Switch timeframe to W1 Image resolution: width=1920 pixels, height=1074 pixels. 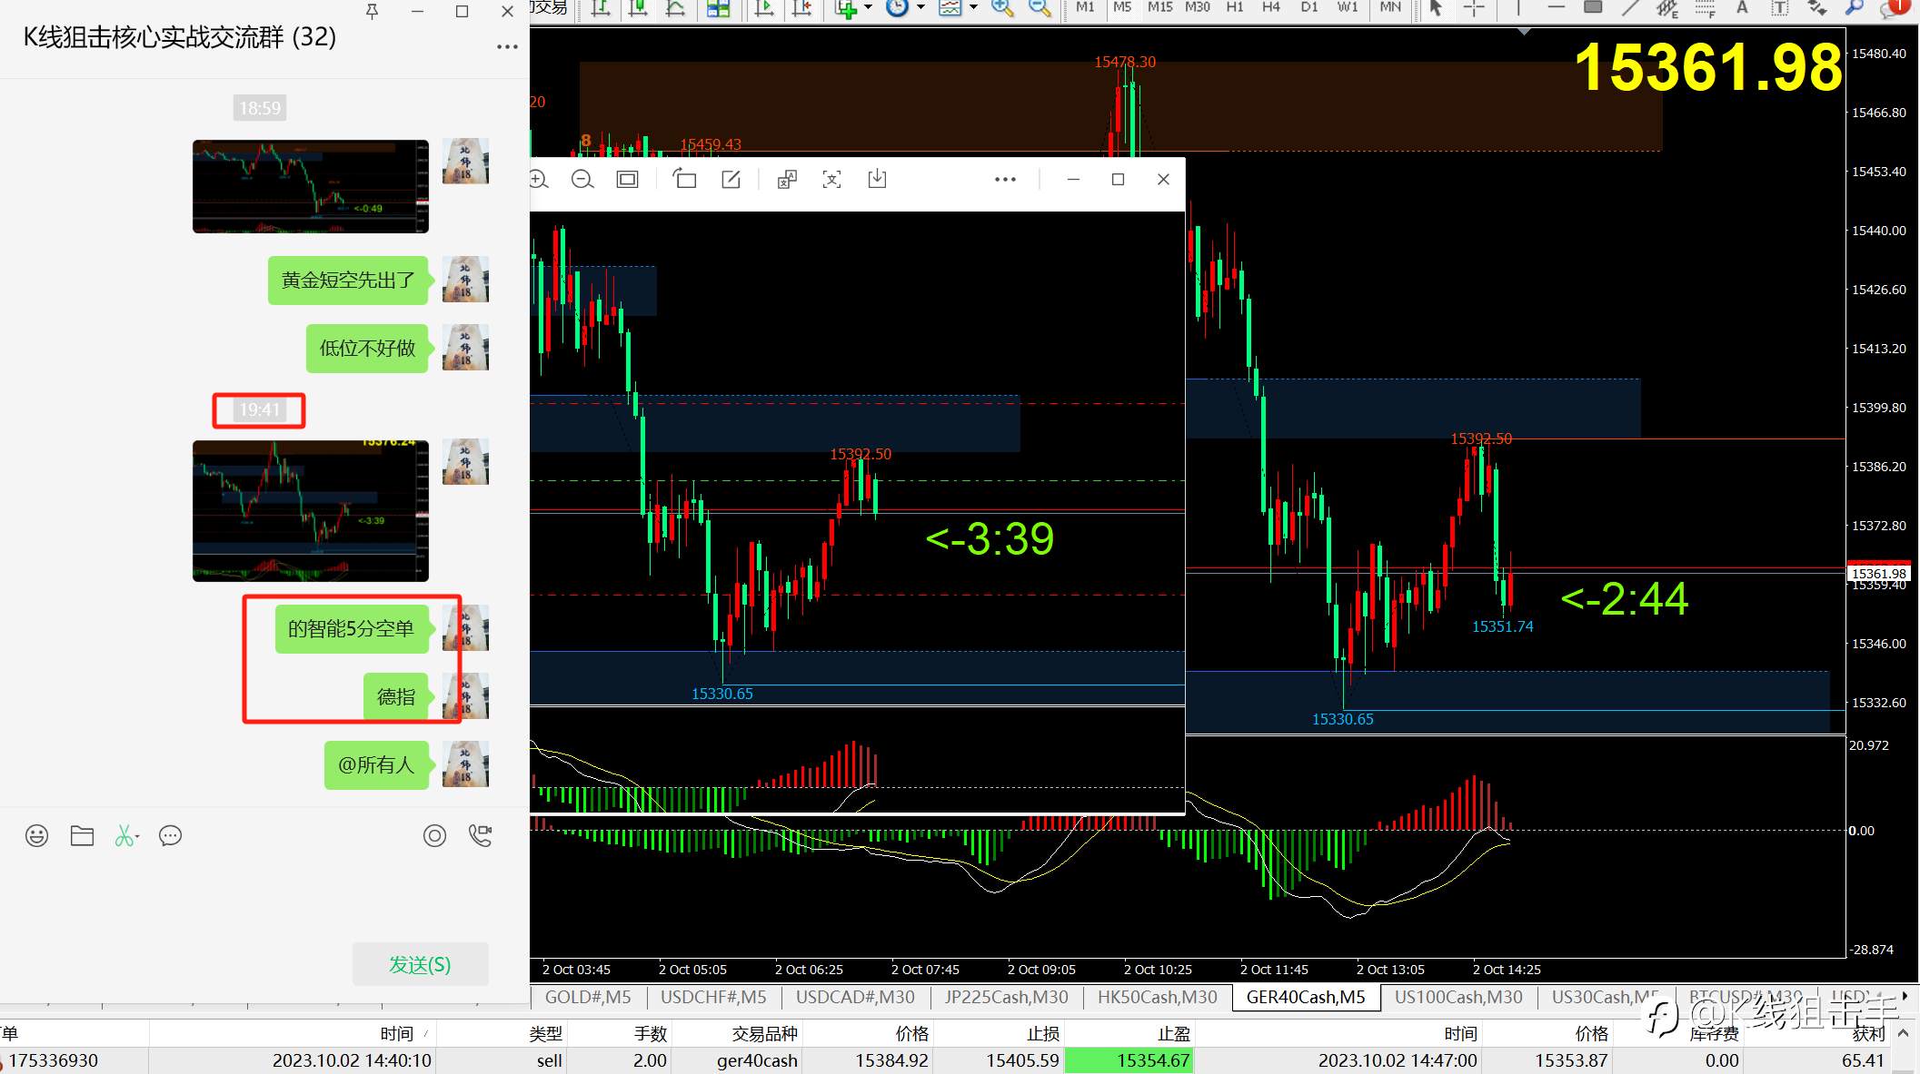tap(1348, 7)
